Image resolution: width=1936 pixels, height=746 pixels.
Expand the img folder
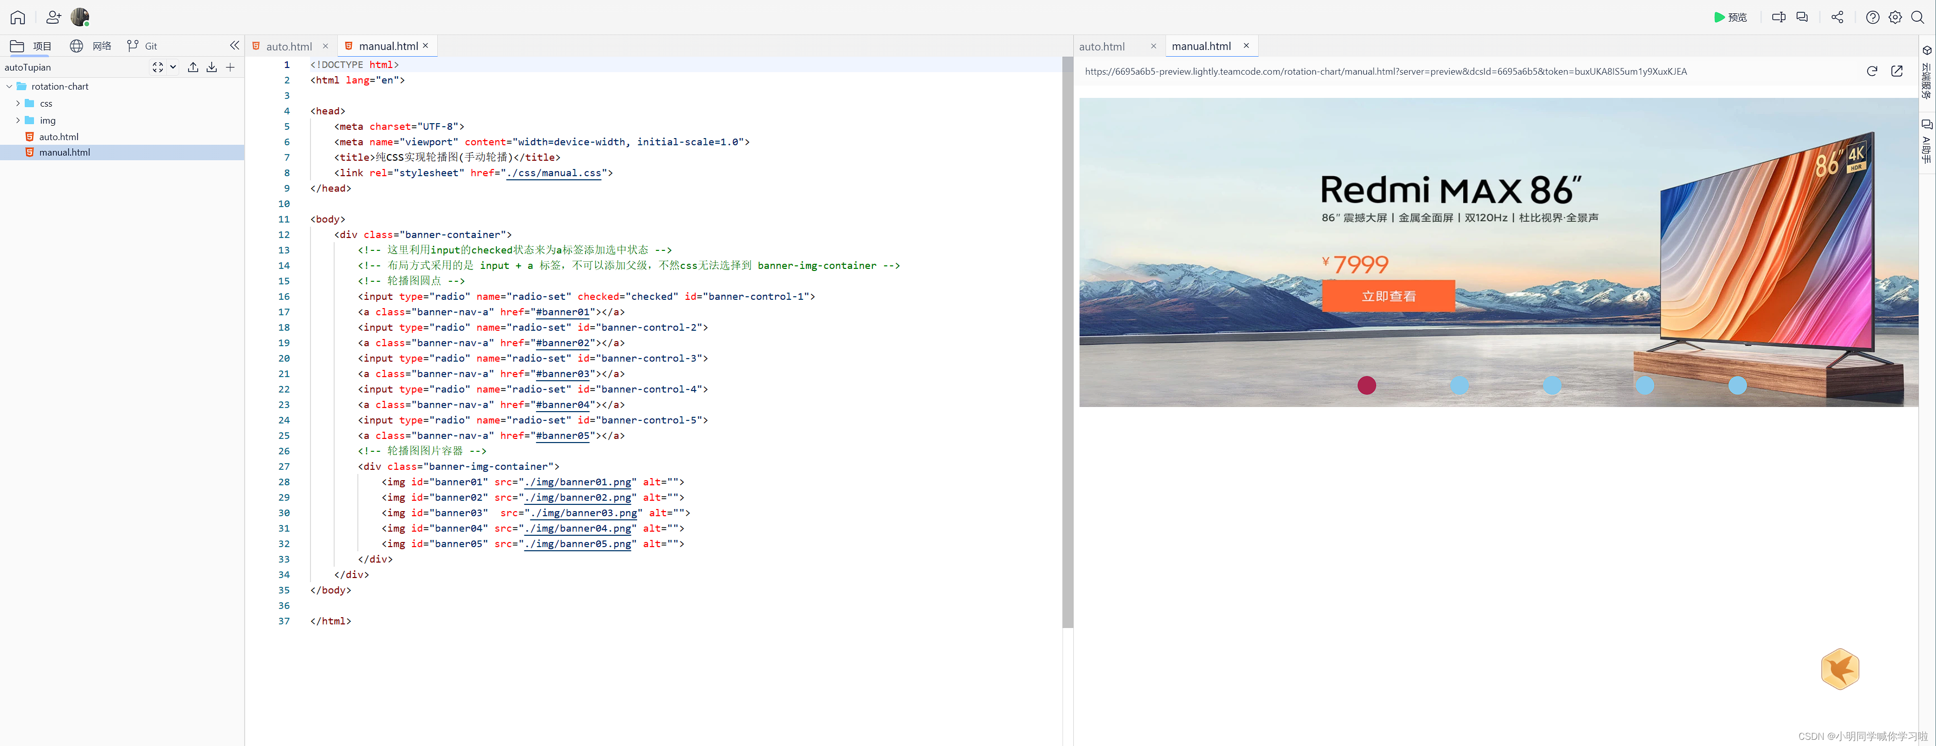click(18, 121)
